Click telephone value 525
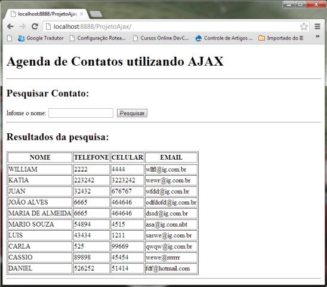327x287 pixels. pos(79,246)
